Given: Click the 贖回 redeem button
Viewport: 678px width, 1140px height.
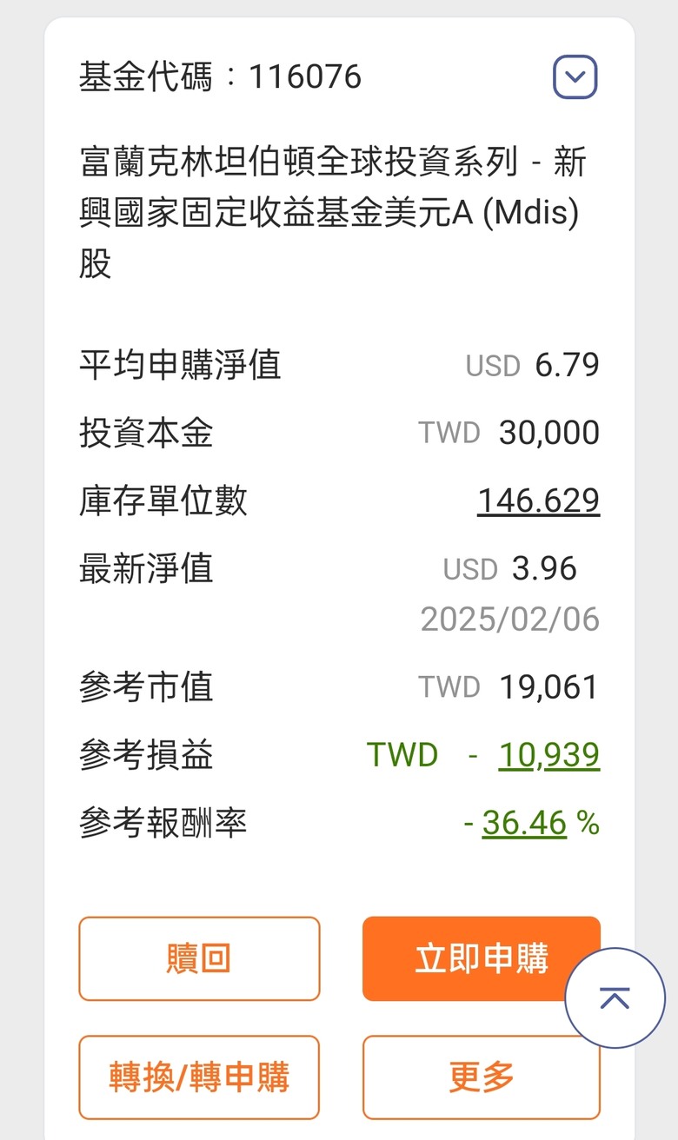Looking at the screenshot, I should (199, 958).
